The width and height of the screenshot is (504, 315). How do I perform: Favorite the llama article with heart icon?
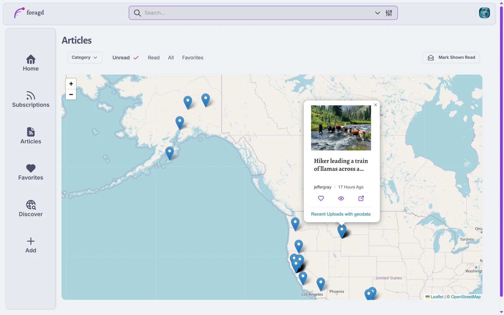[x=321, y=198]
